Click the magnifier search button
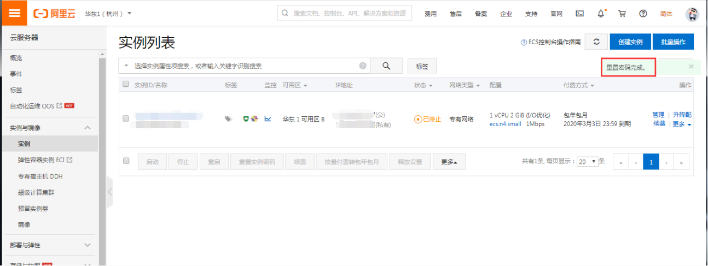This screenshot has width=708, height=266. click(386, 66)
